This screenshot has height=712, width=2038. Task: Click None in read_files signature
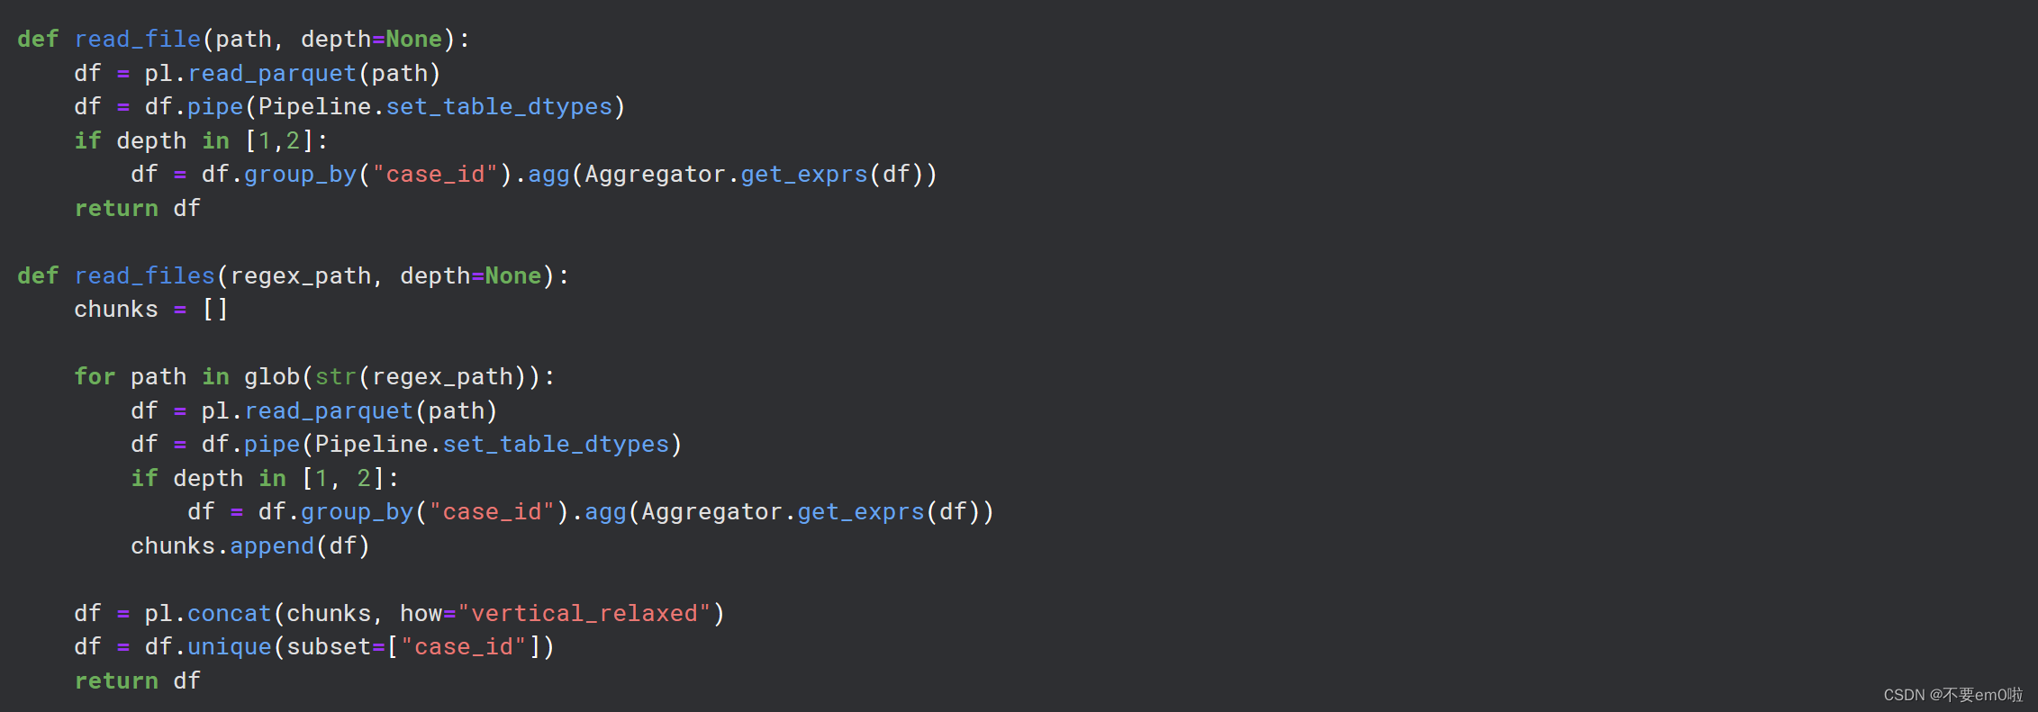513,276
